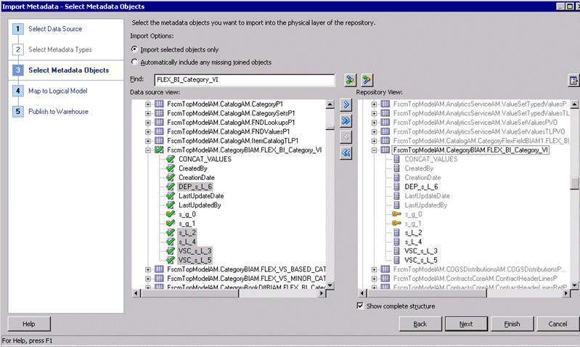Image resolution: width=580 pixels, height=347 pixels.
Task: Click the column icon beside DEP_s_L_6 in Repository View
Action: pyautogui.click(x=396, y=187)
